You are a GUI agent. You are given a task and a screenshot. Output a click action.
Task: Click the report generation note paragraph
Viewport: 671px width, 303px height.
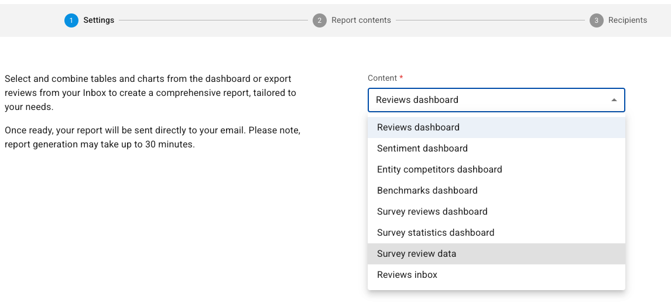(152, 137)
